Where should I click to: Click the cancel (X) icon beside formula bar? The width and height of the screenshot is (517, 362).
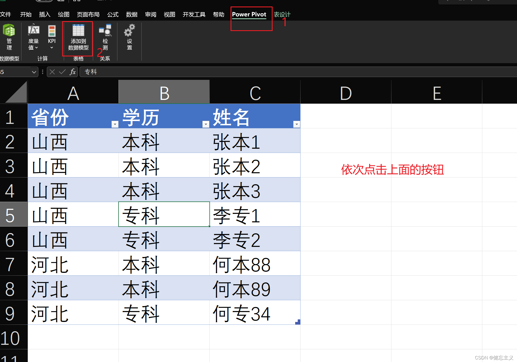point(52,72)
